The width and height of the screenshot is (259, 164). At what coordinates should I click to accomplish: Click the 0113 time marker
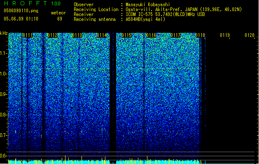click(77, 35)
